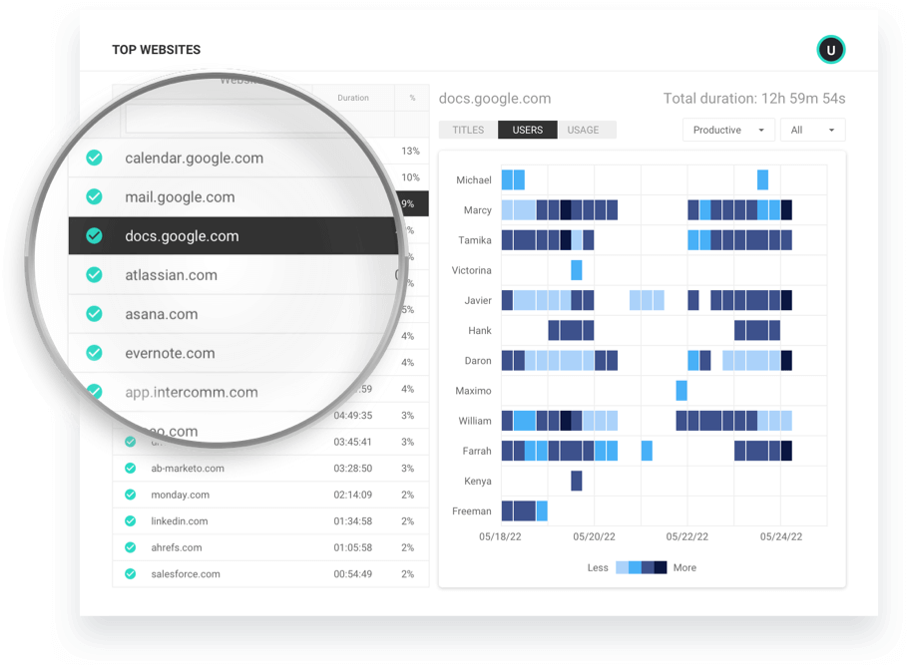
Task: Select the ab-marketo.com row
Action: point(270,469)
